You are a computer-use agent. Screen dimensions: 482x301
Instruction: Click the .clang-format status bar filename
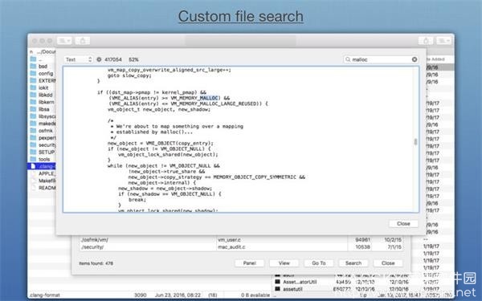point(44,295)
